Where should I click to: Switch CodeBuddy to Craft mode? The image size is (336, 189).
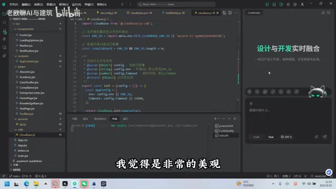tap(257, 137)
